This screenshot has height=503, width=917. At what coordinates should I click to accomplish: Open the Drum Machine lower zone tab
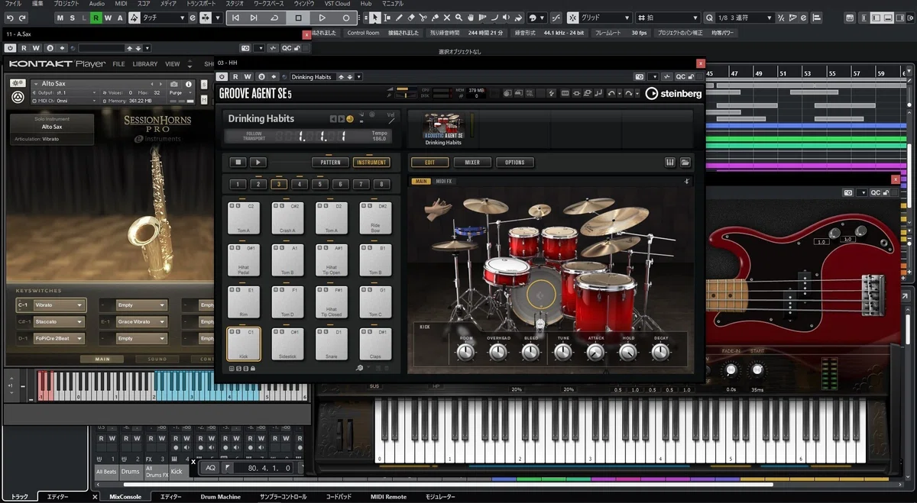coord(221,497)
